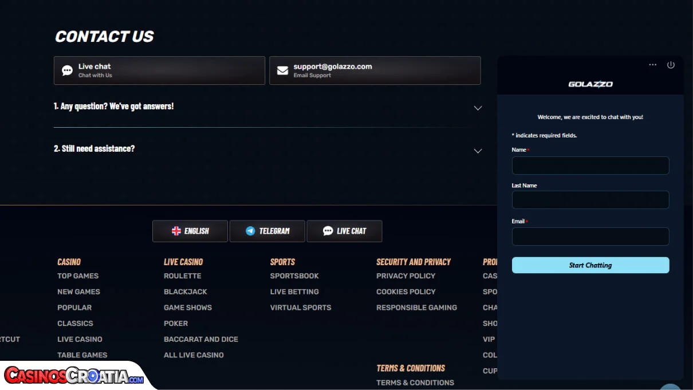Screen dimensions: 693x390
Task: Focus the Name input field
Action: tap(590, 166)
